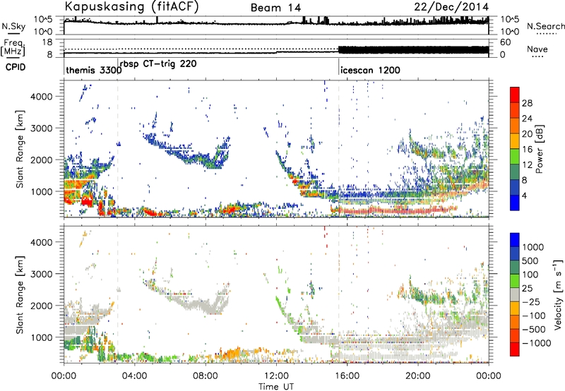Click the '04:00' time axis label
Viewport: 565px width, 391px height.
[134, 376]
